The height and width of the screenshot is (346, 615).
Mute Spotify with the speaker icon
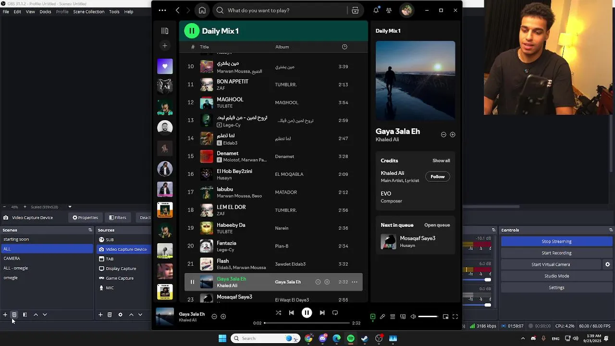(x=413, y=317)
